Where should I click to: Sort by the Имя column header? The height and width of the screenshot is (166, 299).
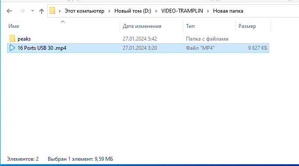point(14,26)
